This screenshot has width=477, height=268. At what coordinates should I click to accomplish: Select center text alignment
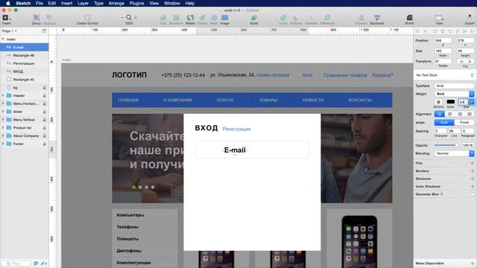[449, 114]
